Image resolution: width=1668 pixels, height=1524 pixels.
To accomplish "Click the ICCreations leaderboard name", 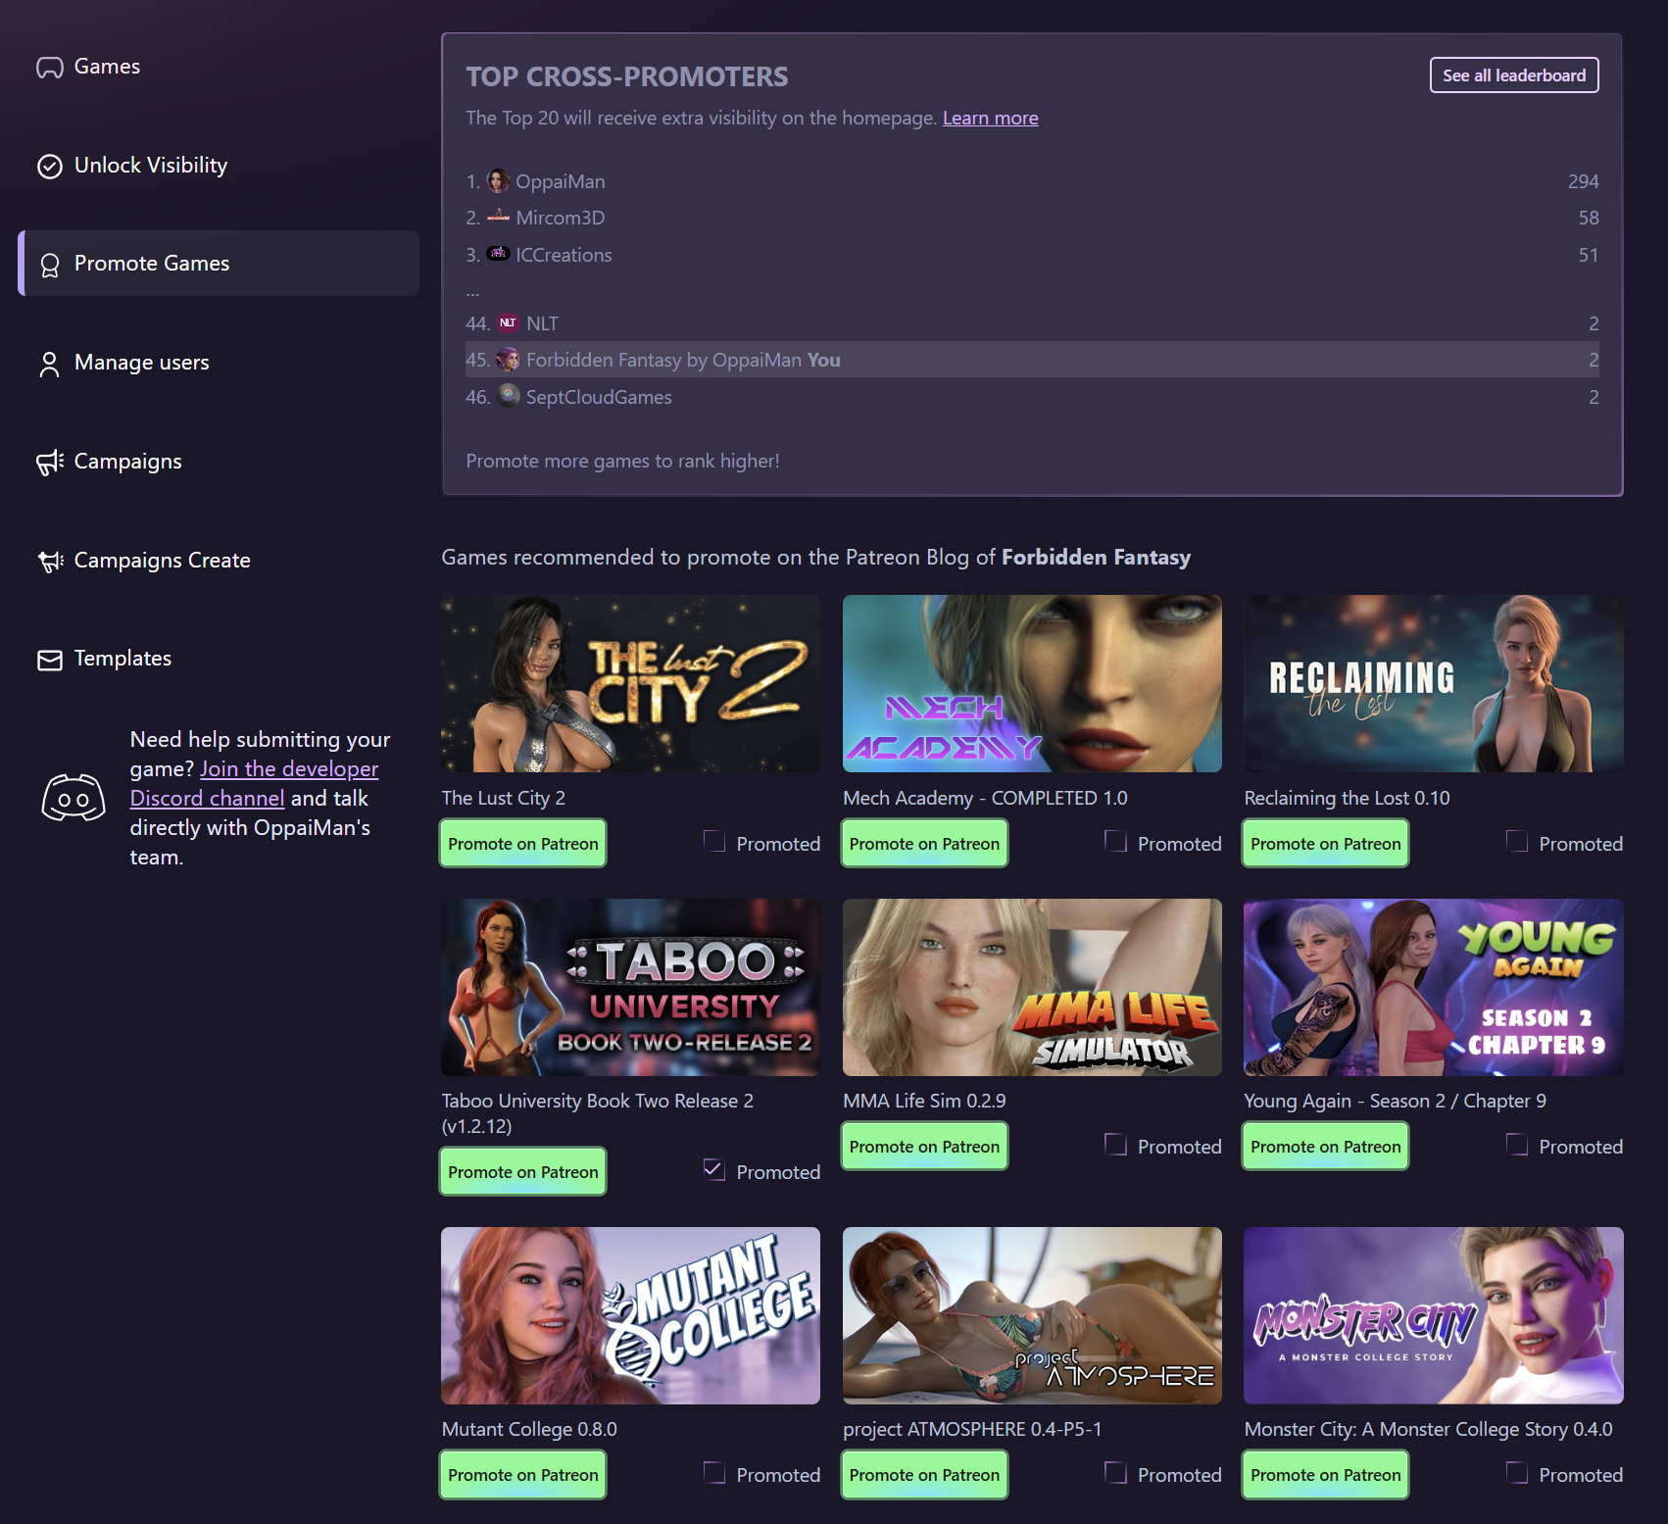I will coord(564,256).
